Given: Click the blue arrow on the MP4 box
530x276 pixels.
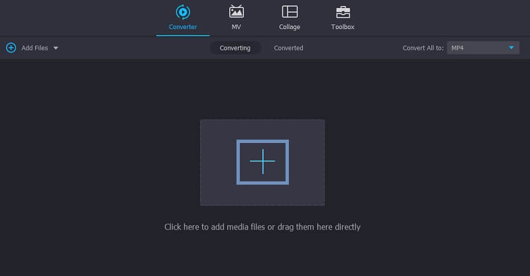Looking at the screenshot, I should (511, 48).
